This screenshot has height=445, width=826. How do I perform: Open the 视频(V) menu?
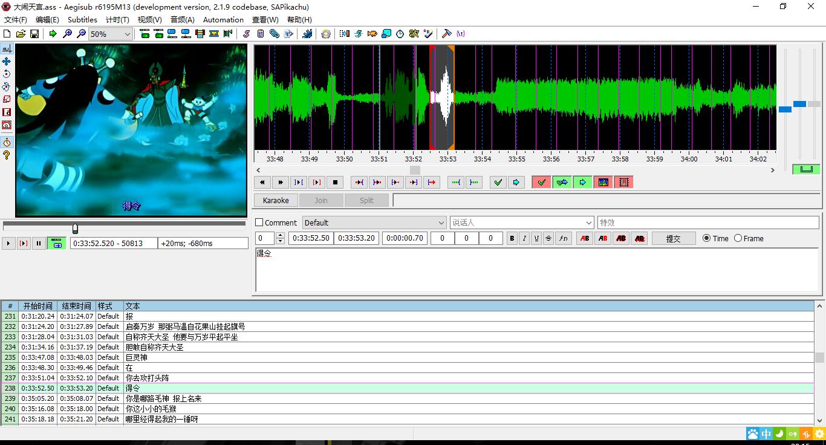tap(149, 19)
